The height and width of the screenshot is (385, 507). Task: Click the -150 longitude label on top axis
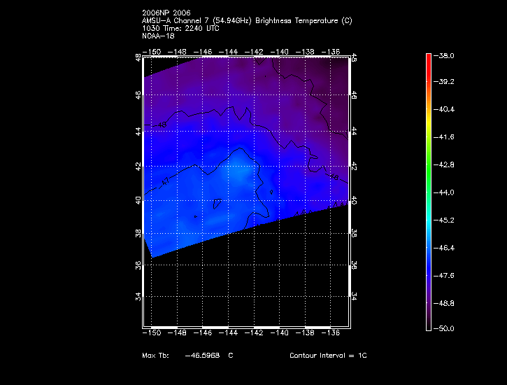tap(152, 51)
